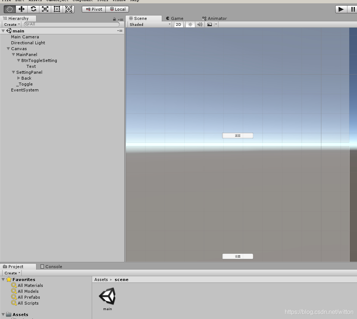Select All Prefabs saved search
The width and height of the screenshot is (357, 319).
pos(29,297)
